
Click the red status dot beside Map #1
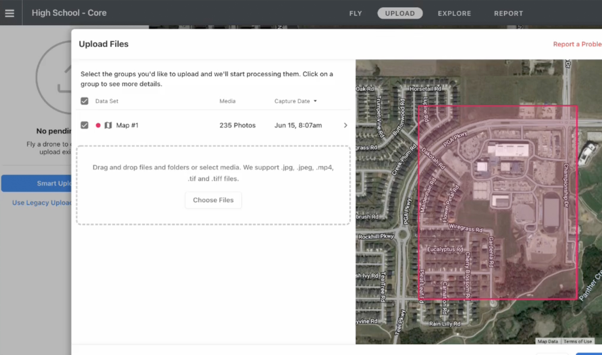98,125
